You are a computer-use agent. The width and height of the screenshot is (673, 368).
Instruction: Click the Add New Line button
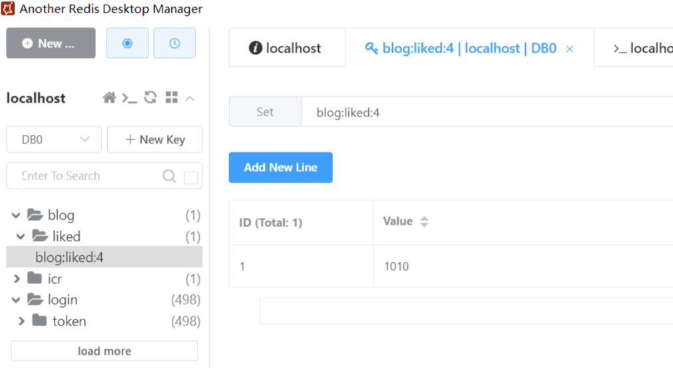click(x=280, y=167)
